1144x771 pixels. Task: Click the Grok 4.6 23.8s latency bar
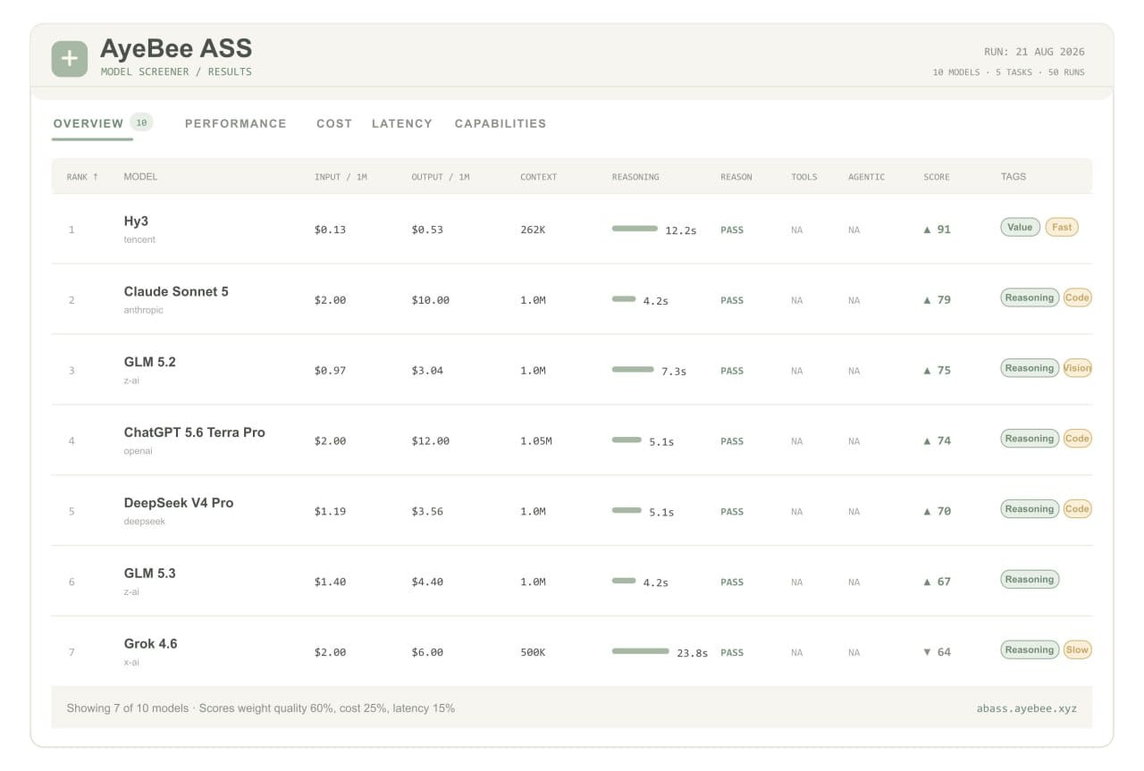point(640,651)
